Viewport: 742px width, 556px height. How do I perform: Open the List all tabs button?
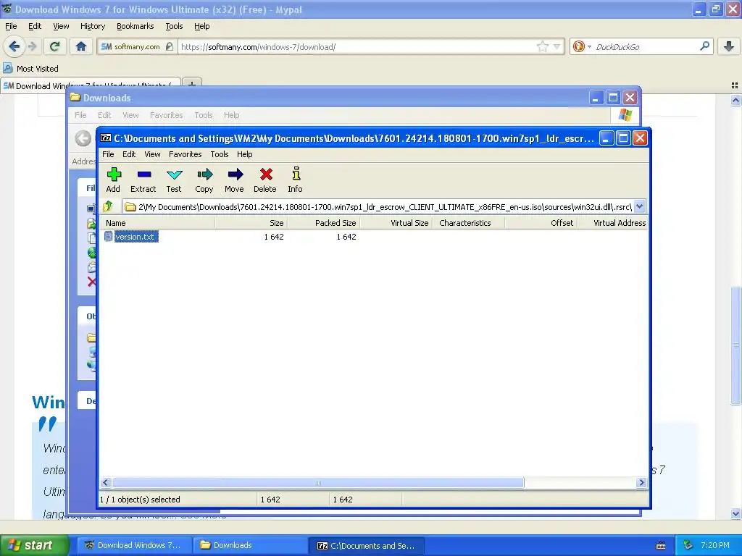[735, 85]
